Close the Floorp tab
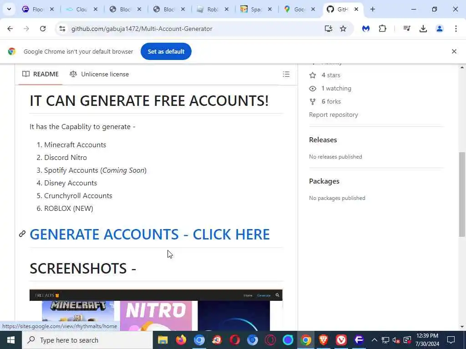The width and height of the screenshot is (466, 349). coord(52,9)
